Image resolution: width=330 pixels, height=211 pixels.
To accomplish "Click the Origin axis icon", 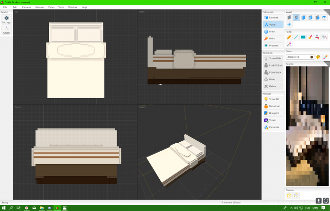I will [7, 30].
